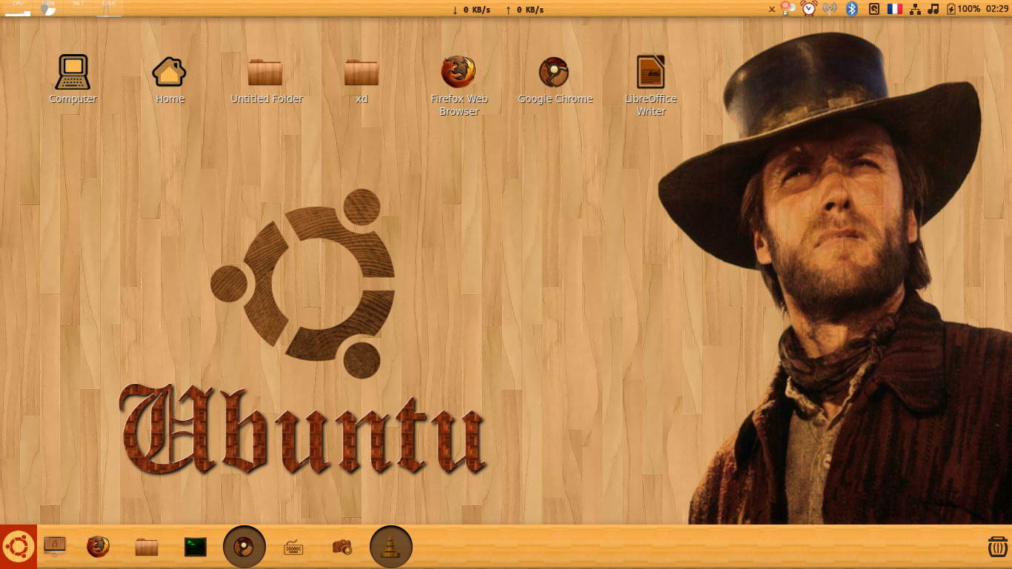Launch the screenshot camera app in the dock

point(342,547)
